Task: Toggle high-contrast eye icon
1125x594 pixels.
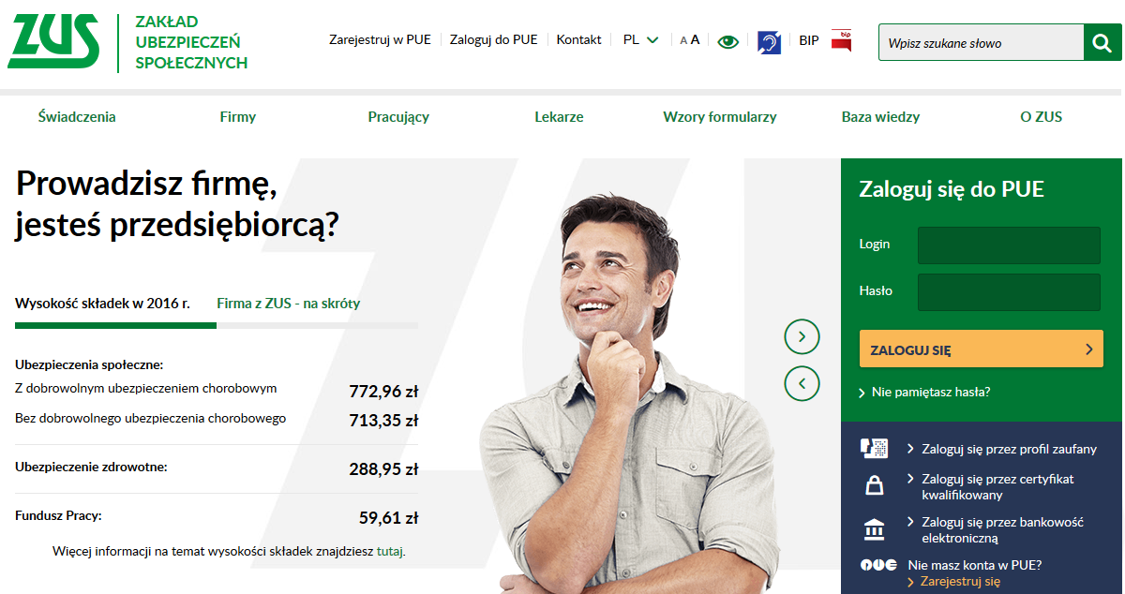Action: (728, 41)
